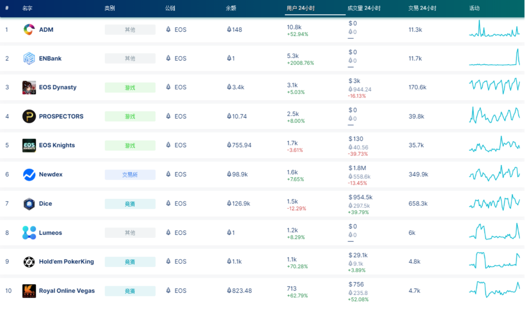Click the 活动 column header
This screenshot has width=525, height=312.
pyautogui.click(x=475, y=8)
